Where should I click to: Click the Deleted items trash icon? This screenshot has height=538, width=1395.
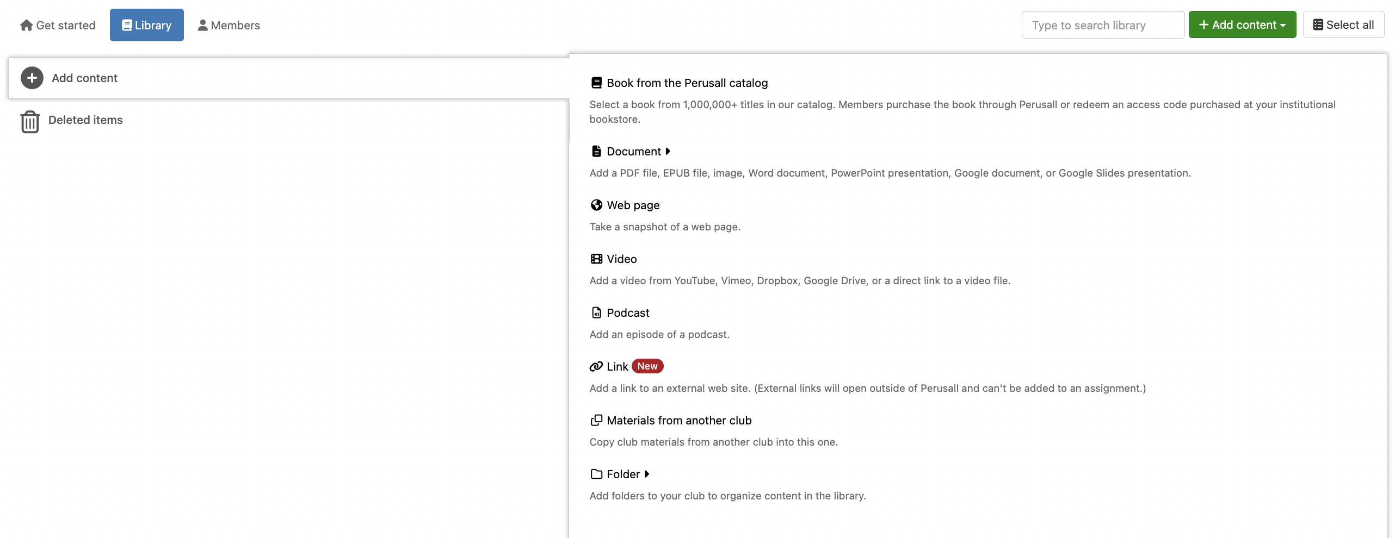click(x=30, y=122)
